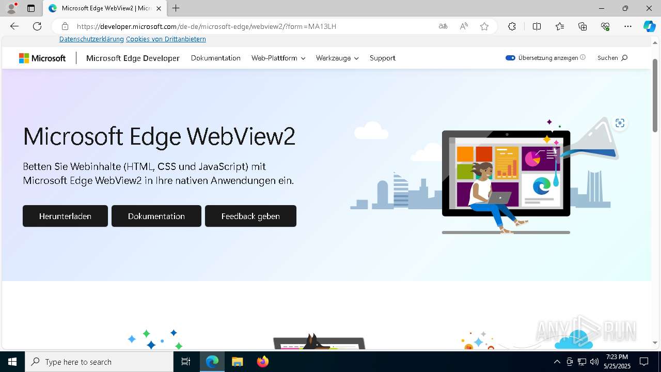Launch Firefox from taskbar
The height and width of the screenshot is (372, 661).
263,362
